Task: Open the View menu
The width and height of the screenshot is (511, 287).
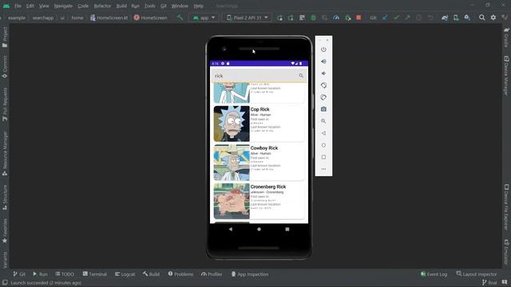Action: (x=44, y=6)
